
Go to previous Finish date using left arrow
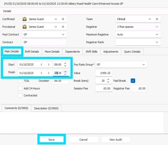tap(42, 73)
